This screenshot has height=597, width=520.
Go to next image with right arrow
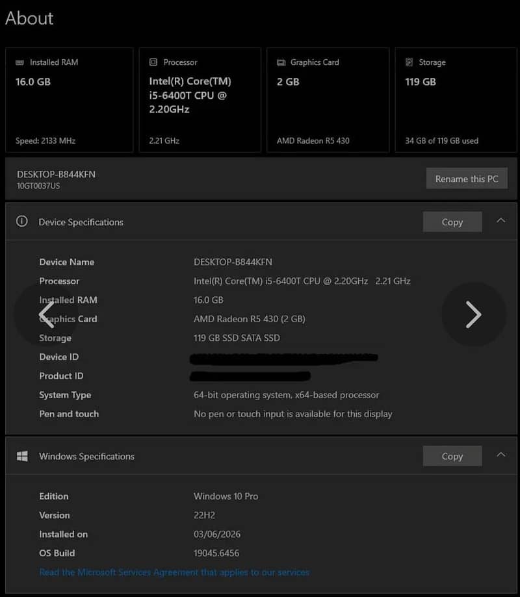(473, 314)
